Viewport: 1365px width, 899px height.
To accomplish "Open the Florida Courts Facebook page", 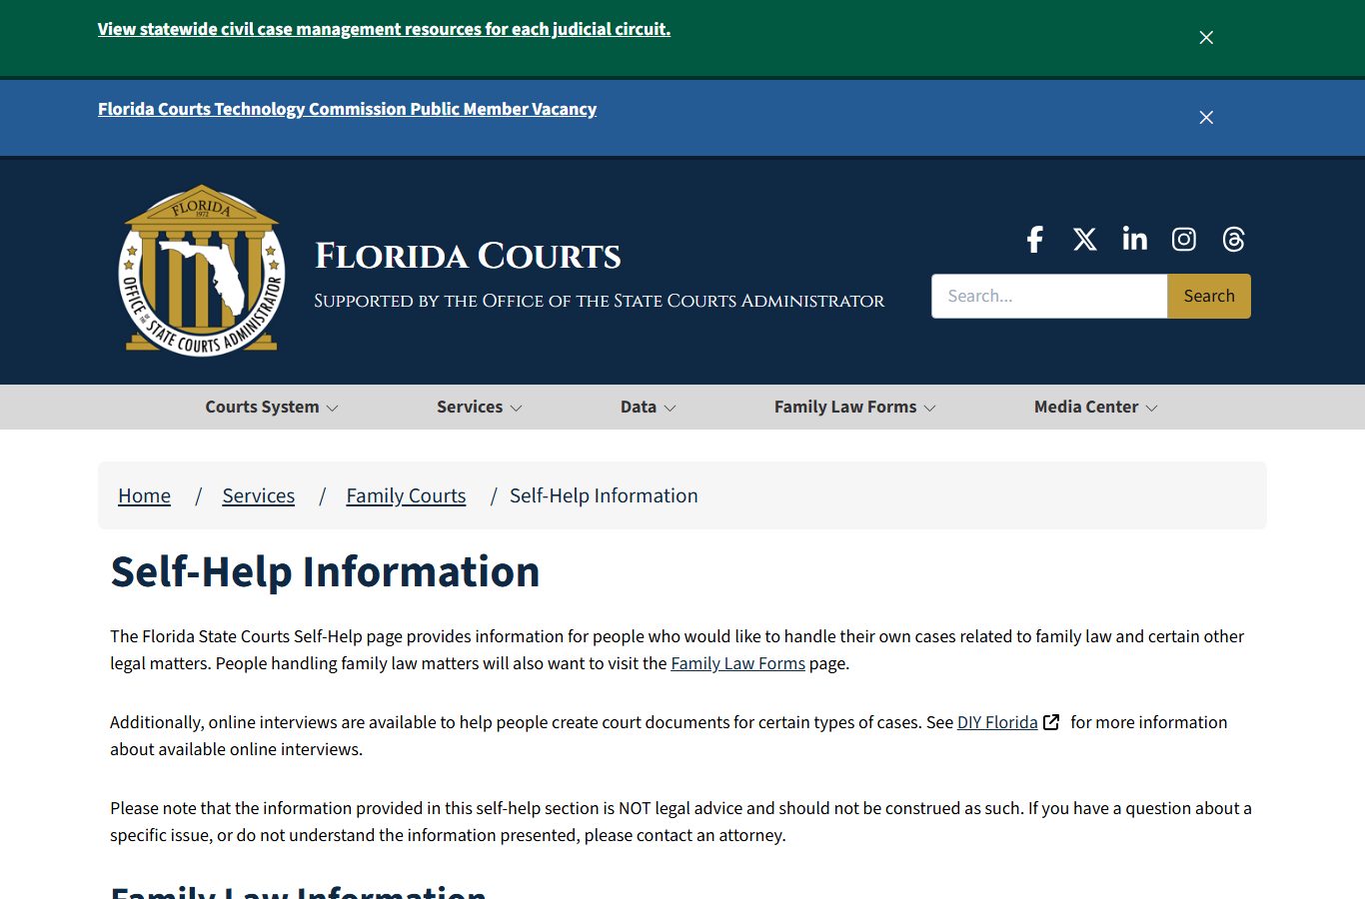I will [1035, 239].
